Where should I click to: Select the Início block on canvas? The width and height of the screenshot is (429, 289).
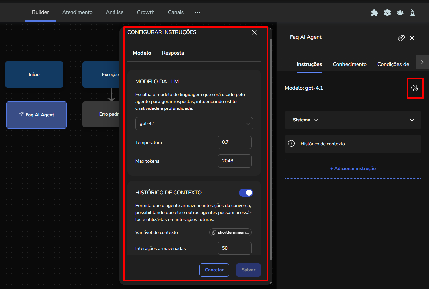34,75
